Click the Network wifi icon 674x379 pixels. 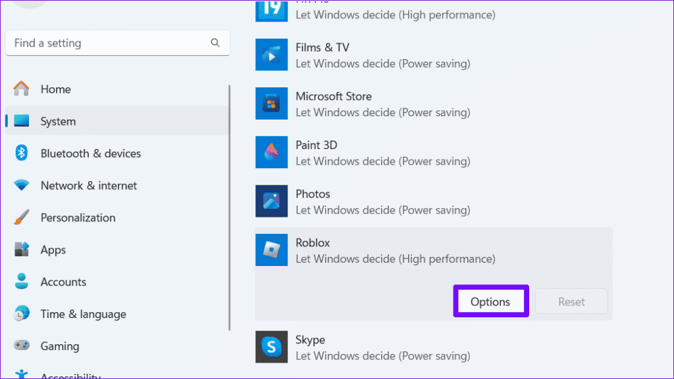[x=21, y=185]
